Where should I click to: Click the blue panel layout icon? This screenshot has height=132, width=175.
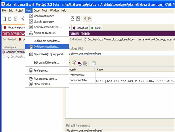point(94,63)
